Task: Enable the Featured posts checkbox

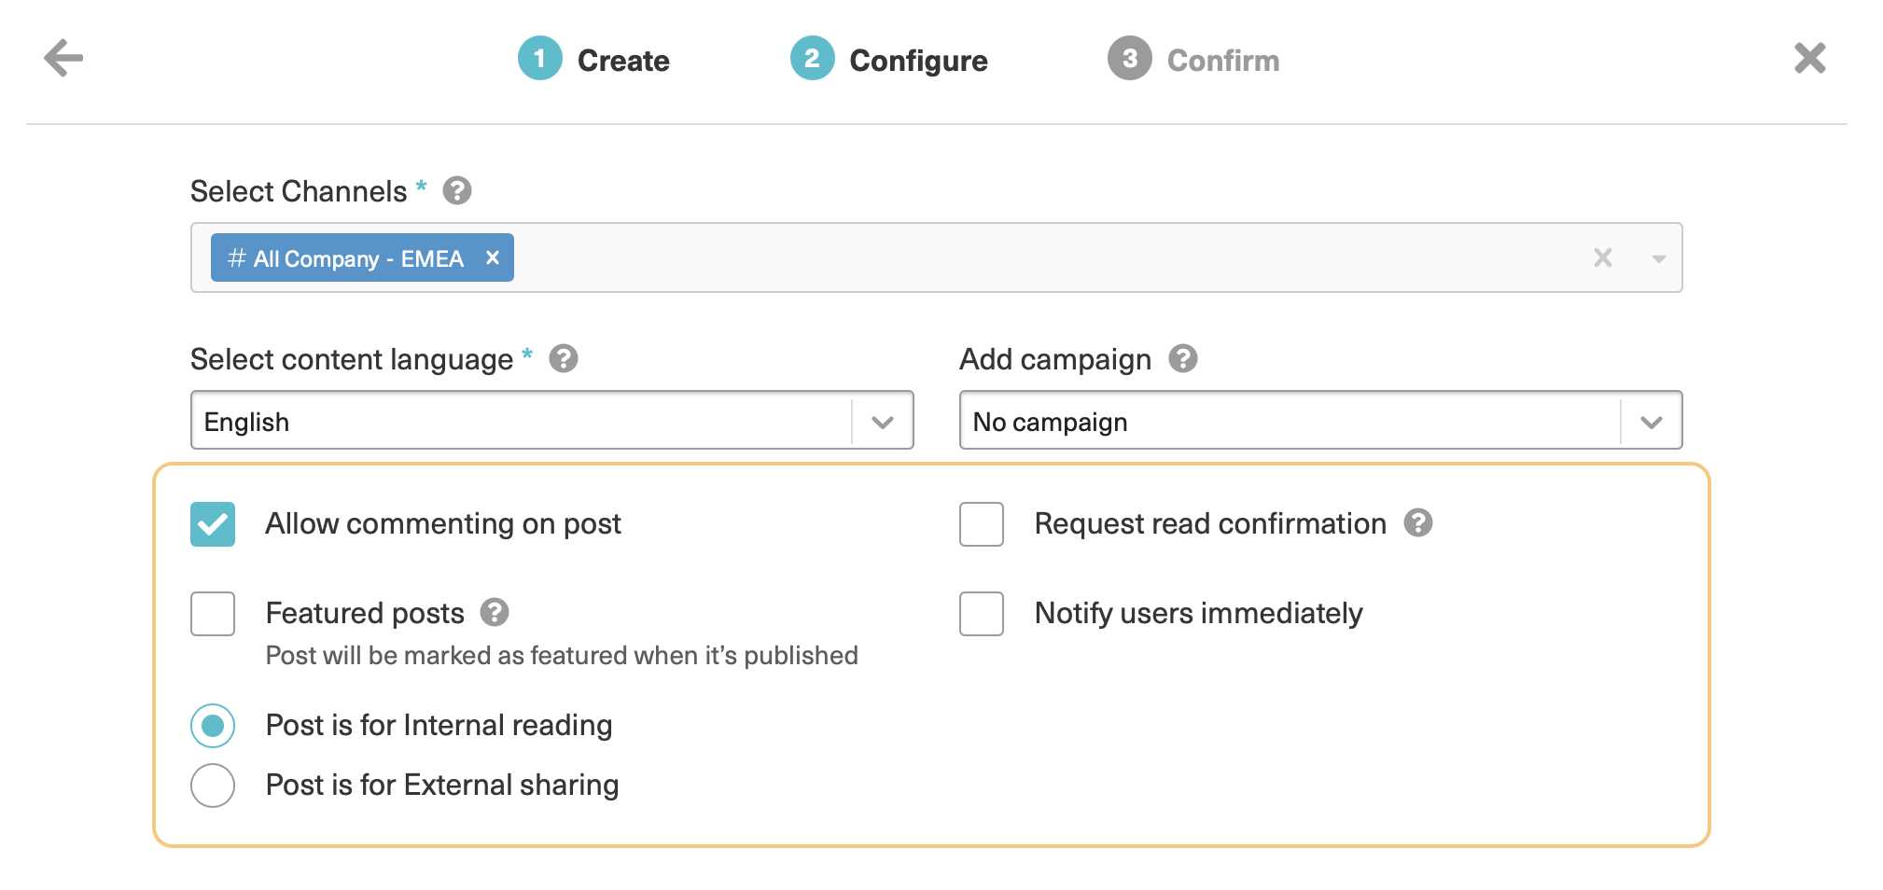Action: [213, 614]
